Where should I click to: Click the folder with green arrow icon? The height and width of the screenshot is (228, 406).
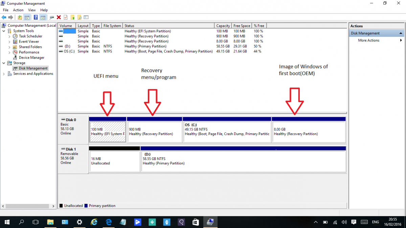click(72, 17)
